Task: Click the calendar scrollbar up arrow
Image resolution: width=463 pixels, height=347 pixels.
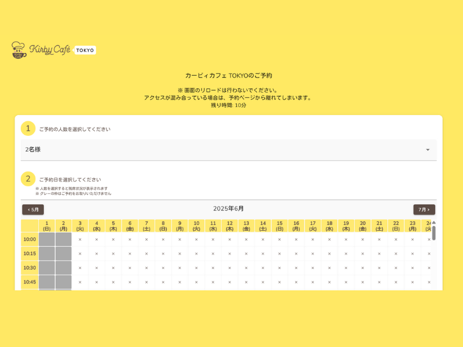Action: click(x=433, y=223)
